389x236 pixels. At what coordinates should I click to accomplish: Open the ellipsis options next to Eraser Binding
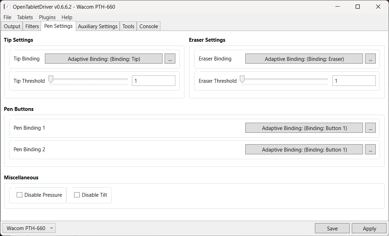[x=370, y=59]
